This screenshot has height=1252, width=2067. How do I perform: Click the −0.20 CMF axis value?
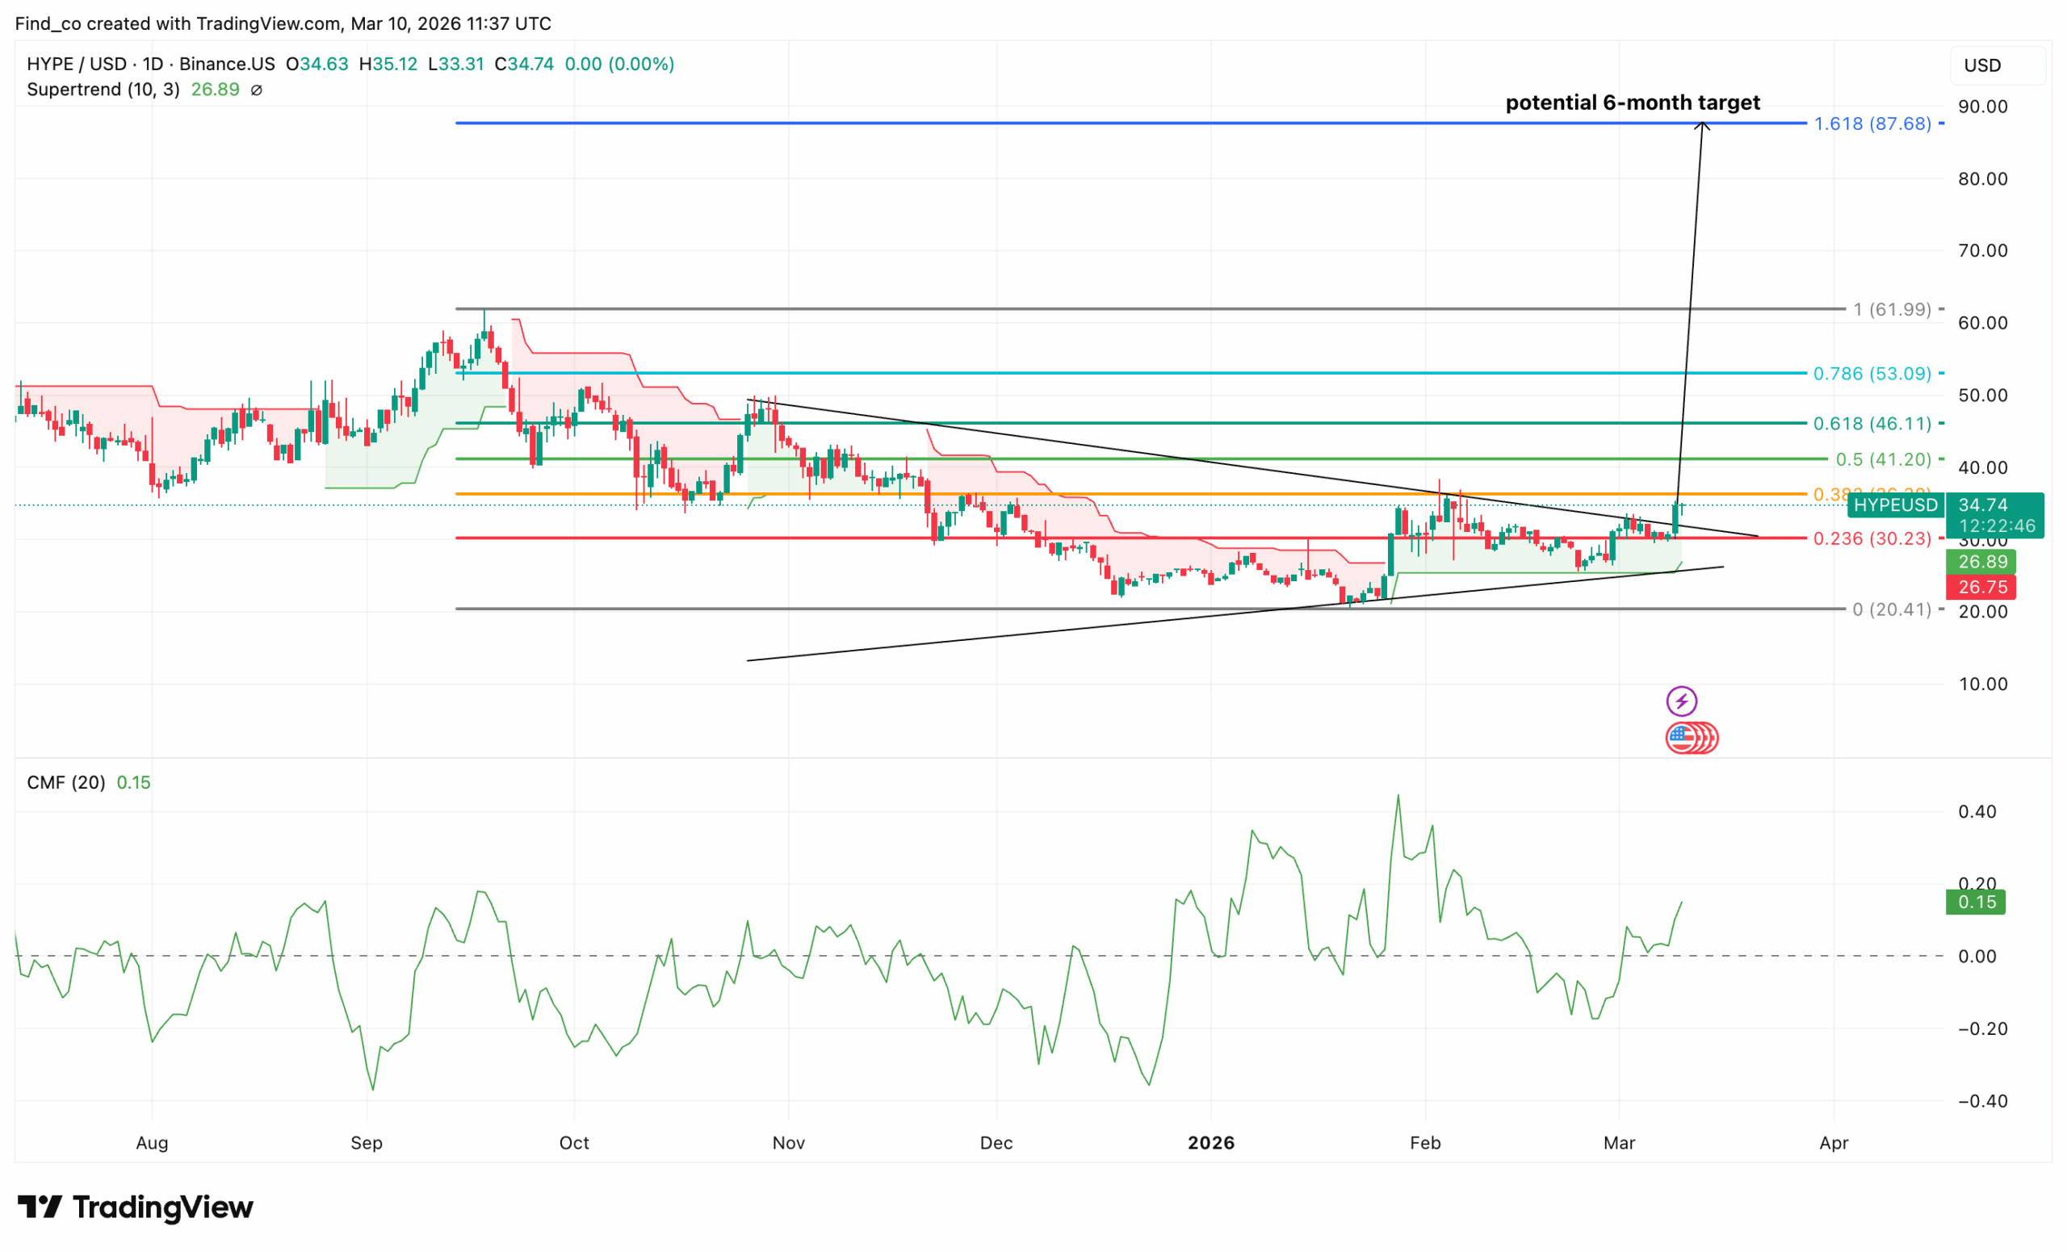(x=1983, y=1029)
